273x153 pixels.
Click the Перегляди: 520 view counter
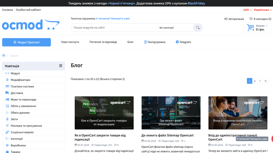pyautogui.click(x=170, y=141)
